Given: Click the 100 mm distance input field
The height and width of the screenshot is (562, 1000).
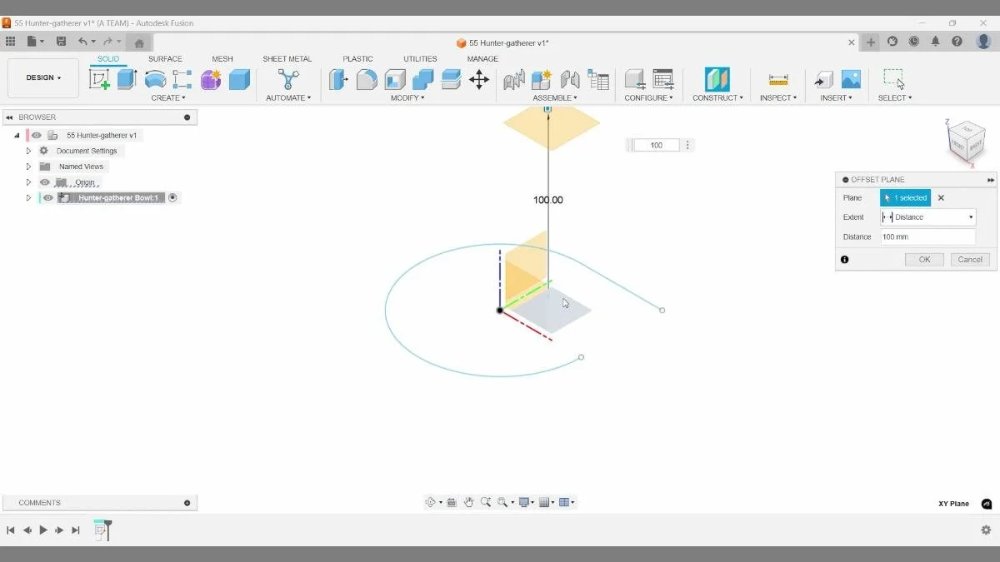Looking at the screenshot, I should pos(927,236).
